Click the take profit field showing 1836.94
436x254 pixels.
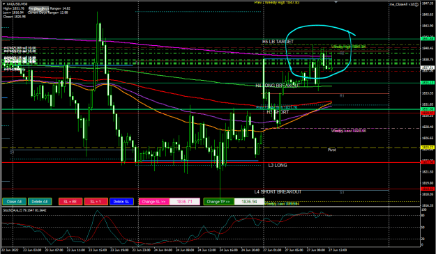(x=249, y=202)
